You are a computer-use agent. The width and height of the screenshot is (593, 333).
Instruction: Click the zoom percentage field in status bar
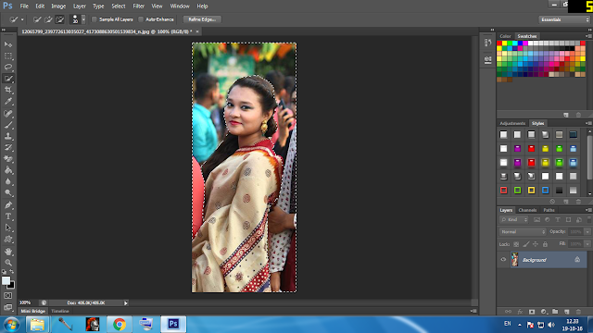26,302
